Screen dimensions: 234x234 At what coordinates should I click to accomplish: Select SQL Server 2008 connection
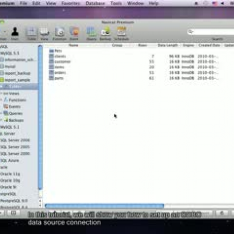pyautogui.click(x=15, y=140)
